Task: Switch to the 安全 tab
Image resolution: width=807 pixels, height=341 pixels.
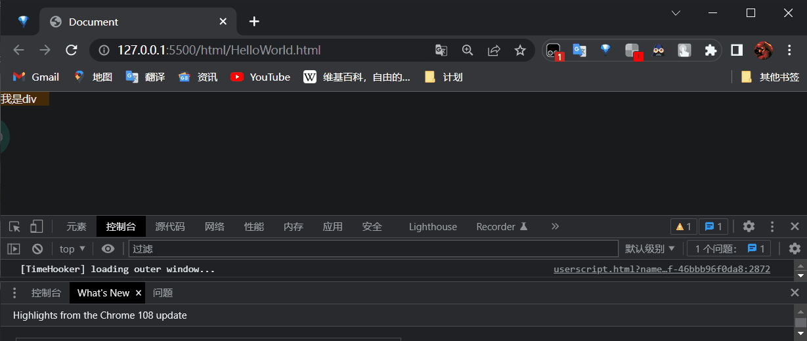Action: [372, 227]
